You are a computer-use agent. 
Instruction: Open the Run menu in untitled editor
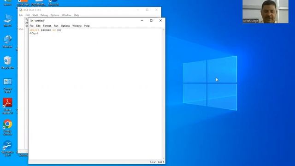coord(56,26)
